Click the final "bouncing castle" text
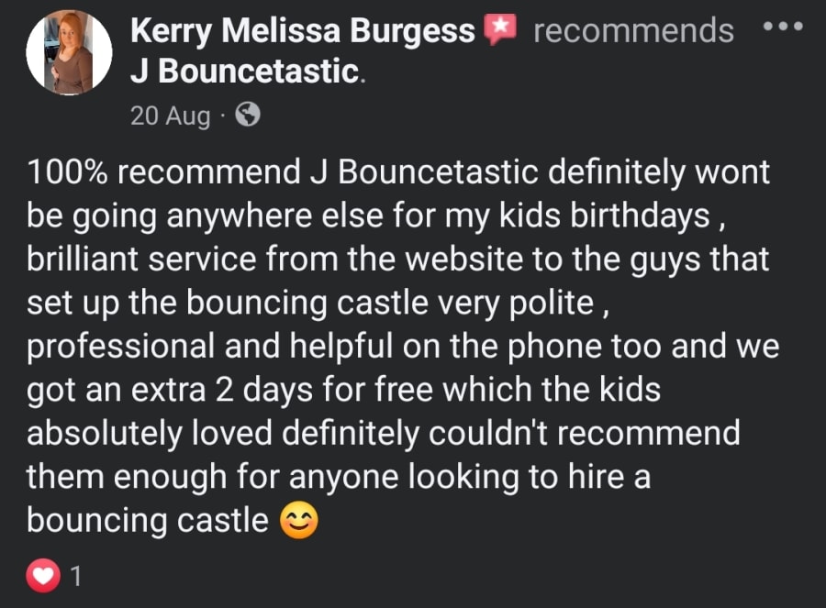Screen dimensions: 826x608 pyautogui.click(x=147, y=521)
